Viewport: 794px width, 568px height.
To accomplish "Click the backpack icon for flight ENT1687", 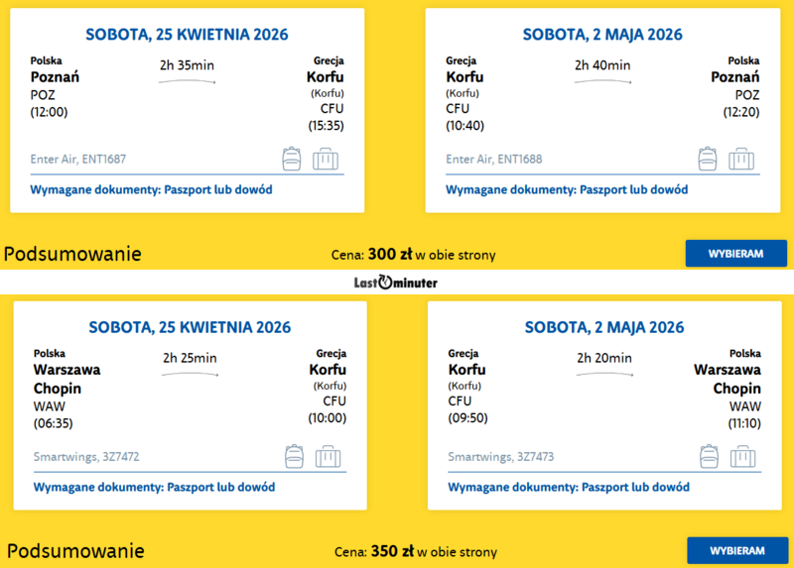I will 291,159.
